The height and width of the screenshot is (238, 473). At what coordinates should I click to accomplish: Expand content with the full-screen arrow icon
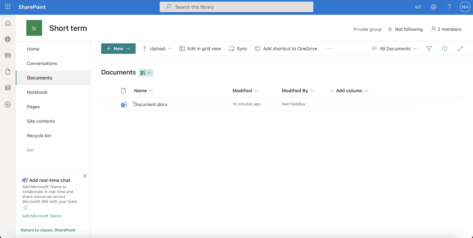tap(460, 48)
